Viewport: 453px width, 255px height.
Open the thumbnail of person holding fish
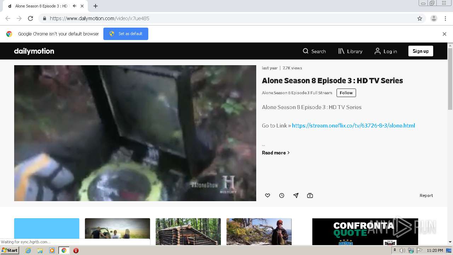tap(259, 232)
